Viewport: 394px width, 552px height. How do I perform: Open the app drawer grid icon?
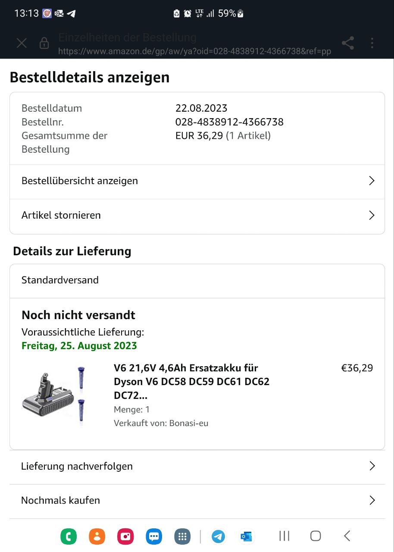(x=182, y=536)
